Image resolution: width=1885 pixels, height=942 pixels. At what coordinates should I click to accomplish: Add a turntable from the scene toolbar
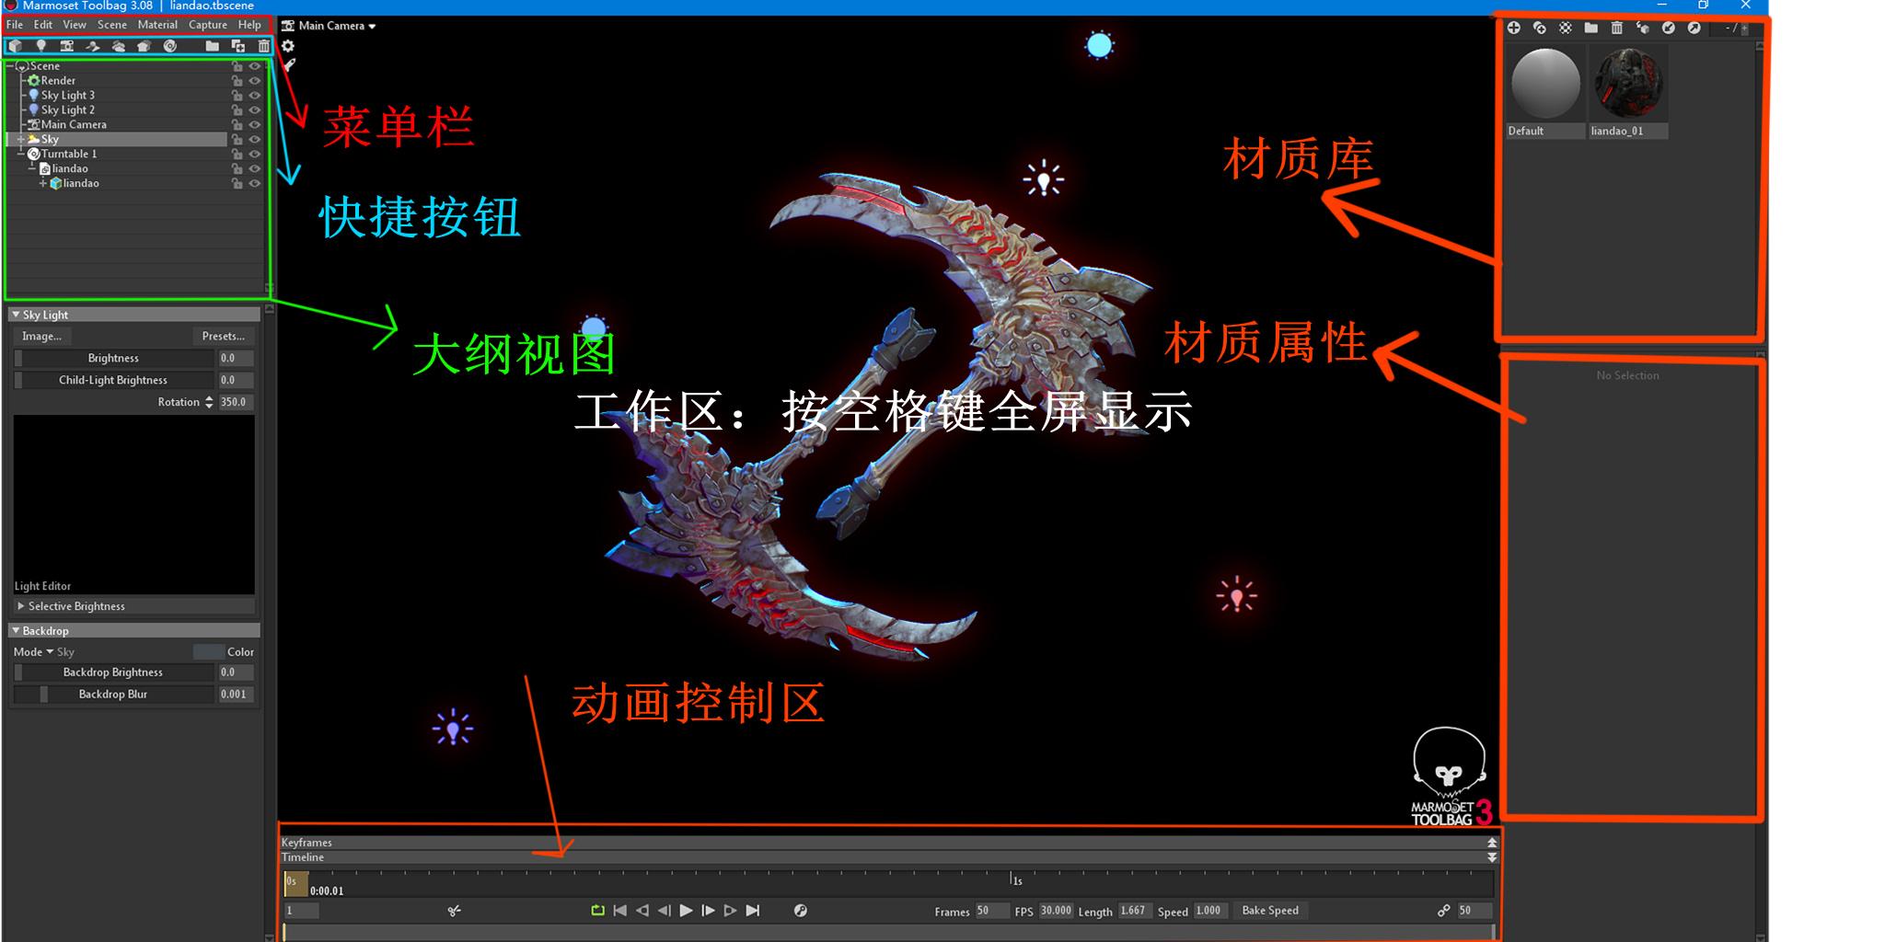(170, 46)
